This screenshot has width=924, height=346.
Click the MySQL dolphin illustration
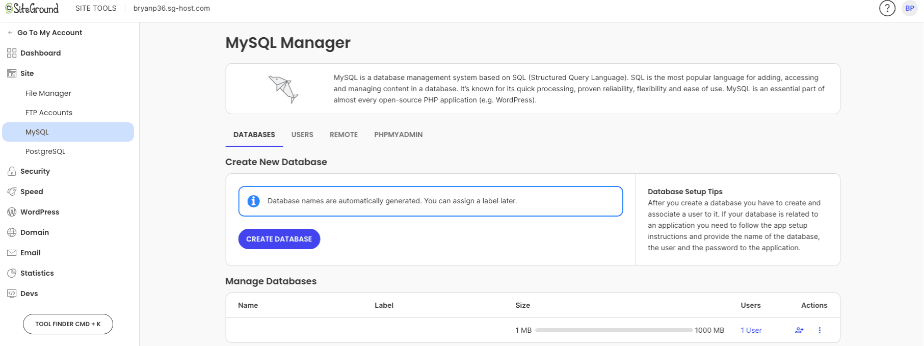point(283,89)
